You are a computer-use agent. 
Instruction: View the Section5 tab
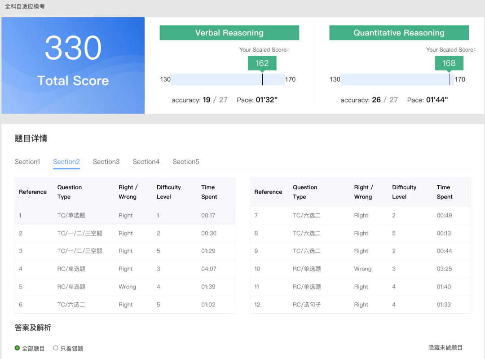coord(186,162)
